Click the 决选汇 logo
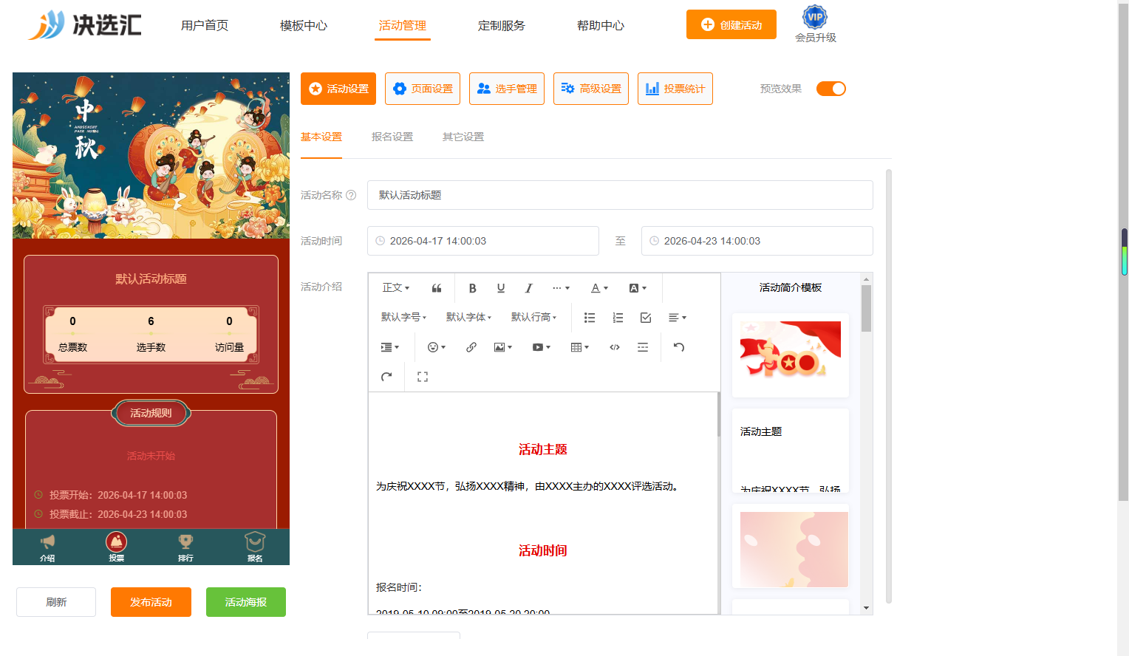Screen dimensions: 1129x656 coord(84,25)
